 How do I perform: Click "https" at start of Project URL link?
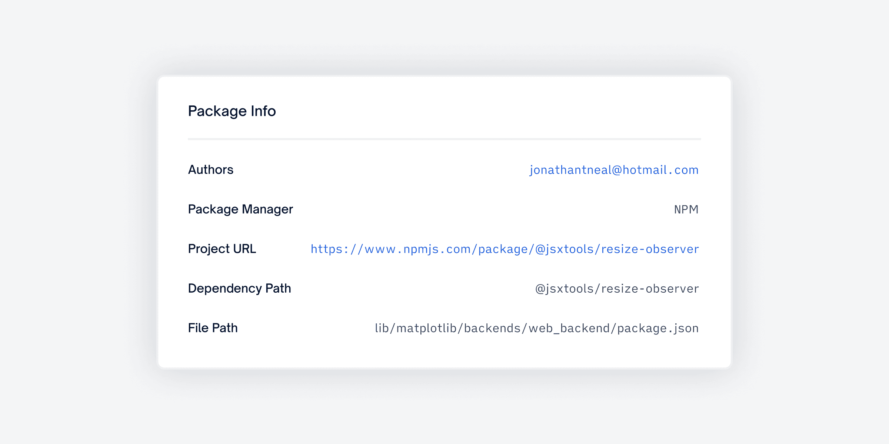tap(326, 249)
